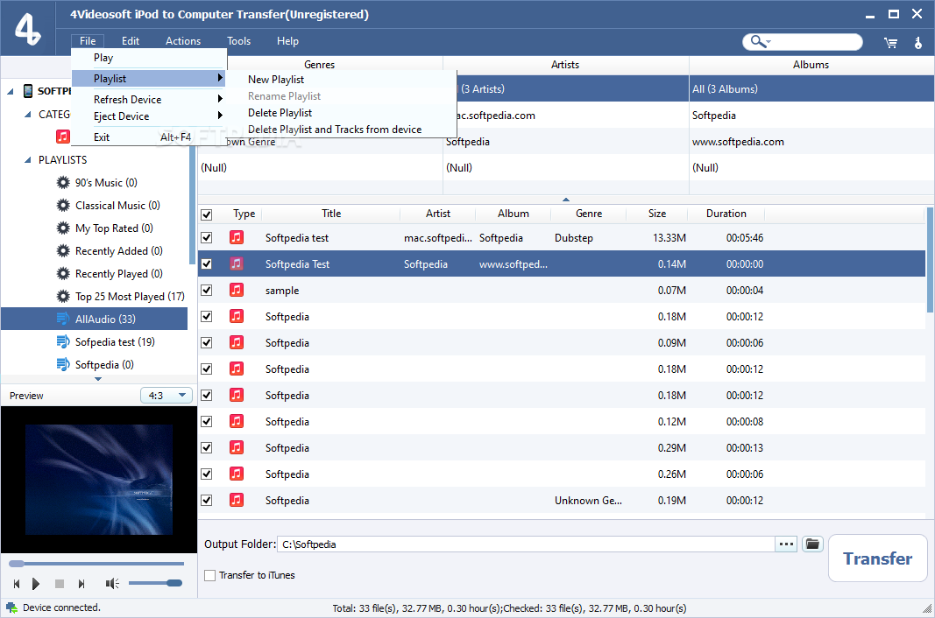Click the gear icon beside My Top Rated

coord(63,228)
